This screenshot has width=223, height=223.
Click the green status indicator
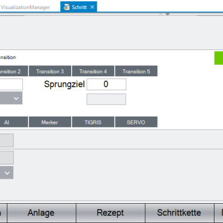[x=218, y=58]
